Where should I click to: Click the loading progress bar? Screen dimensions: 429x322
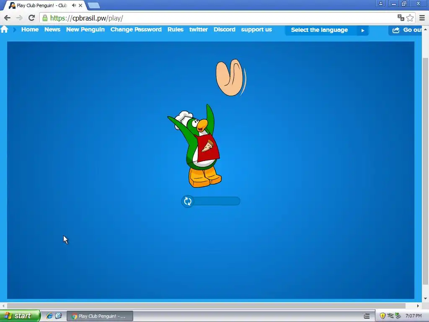click(211, 201)
